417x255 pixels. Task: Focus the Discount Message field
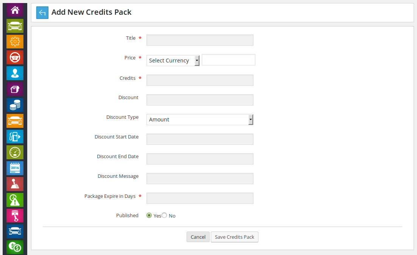pyautogui.click(x=200, y=179)
